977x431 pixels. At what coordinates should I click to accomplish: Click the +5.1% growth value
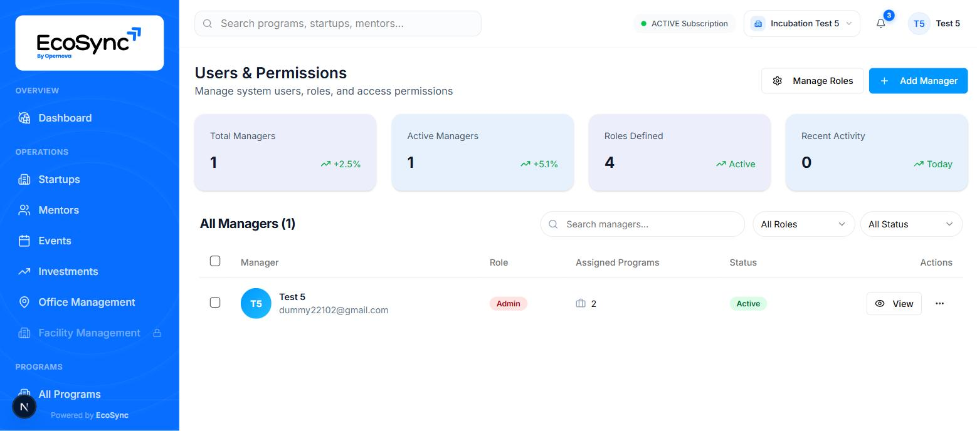click(546, 164)
